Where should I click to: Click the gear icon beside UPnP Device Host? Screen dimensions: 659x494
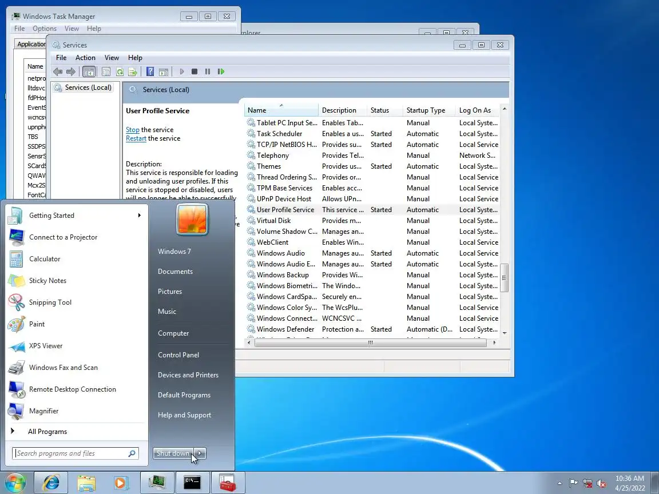pos(251,199)
